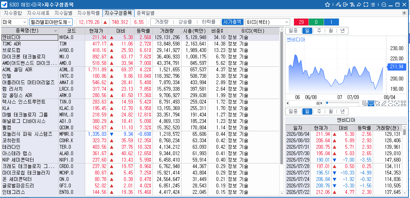Select the 시가총액 sort button
Image resolution: width=410 pixels, height=198 pixels.
pyautogui.click(x=232, y=22)
